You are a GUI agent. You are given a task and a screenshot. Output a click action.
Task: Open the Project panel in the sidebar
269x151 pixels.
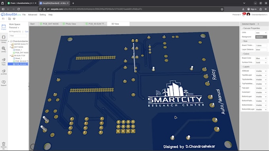click(4, 27)
